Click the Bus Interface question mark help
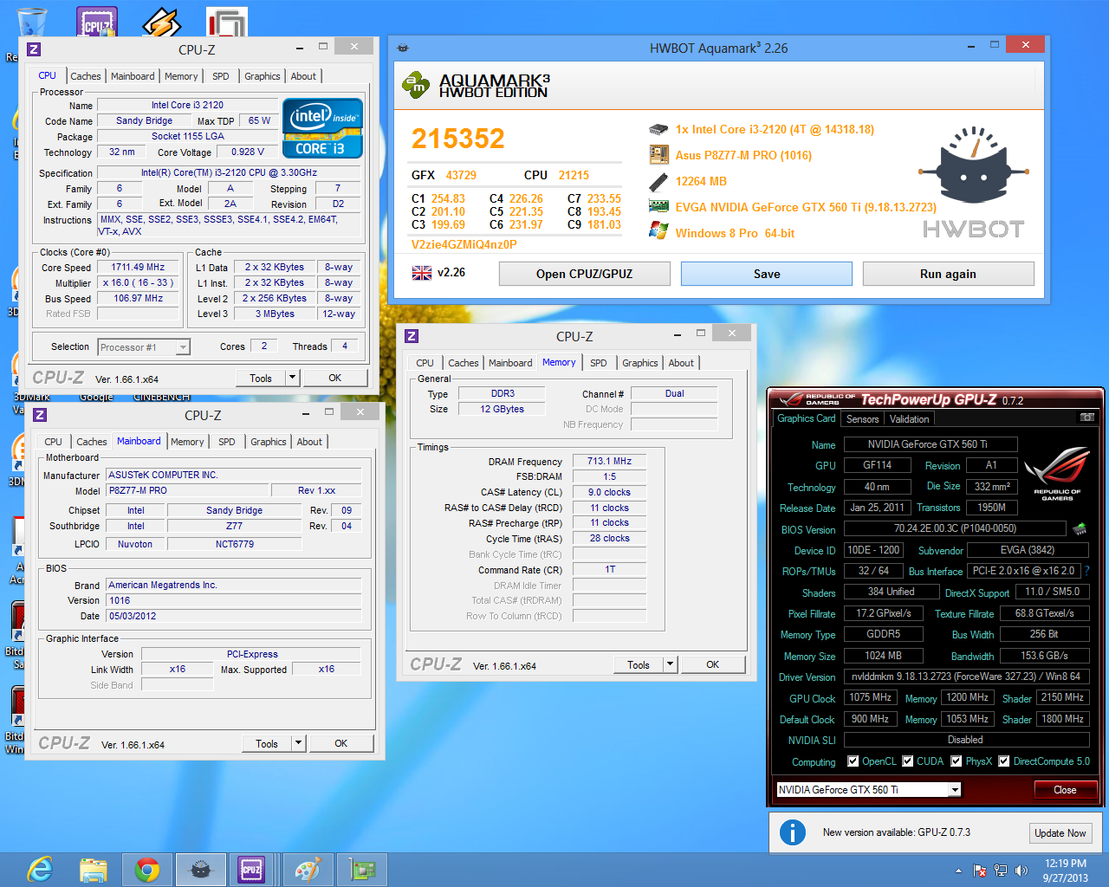The height and width of the screenshot is (887, 1109). tap(1086, 571)
